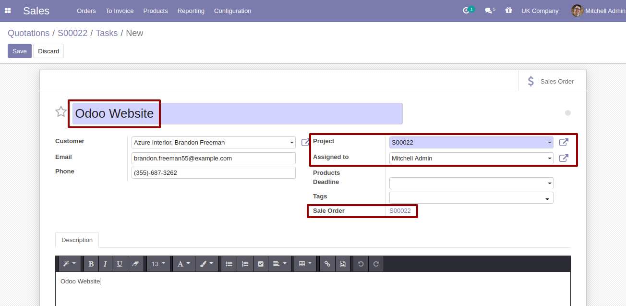
Task: Open the conversations chat icon
Action: pos(488,11)
